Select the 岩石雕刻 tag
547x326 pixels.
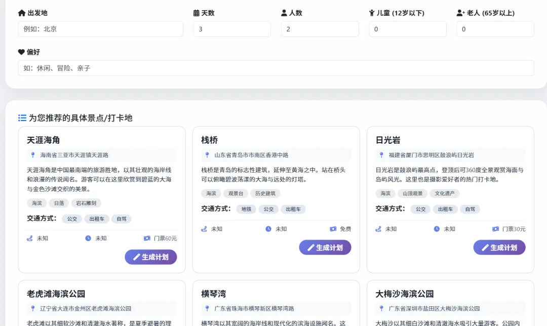click(x=86, y=203)
